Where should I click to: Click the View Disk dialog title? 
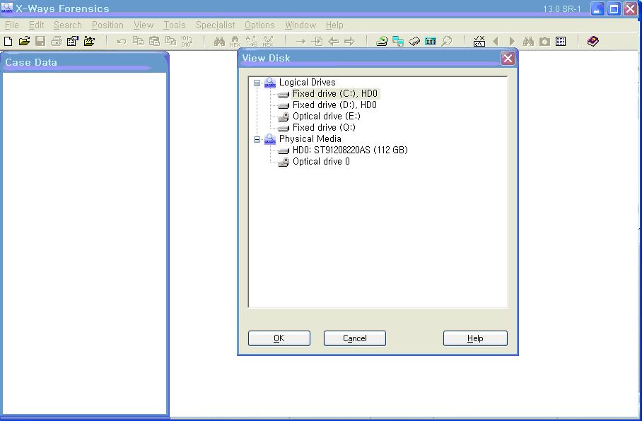(x=266, y=58)
